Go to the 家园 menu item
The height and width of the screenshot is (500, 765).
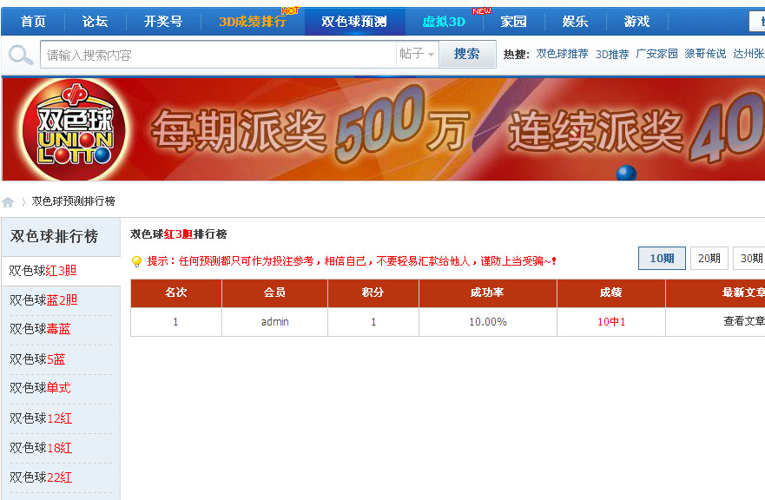coord(514,22)
